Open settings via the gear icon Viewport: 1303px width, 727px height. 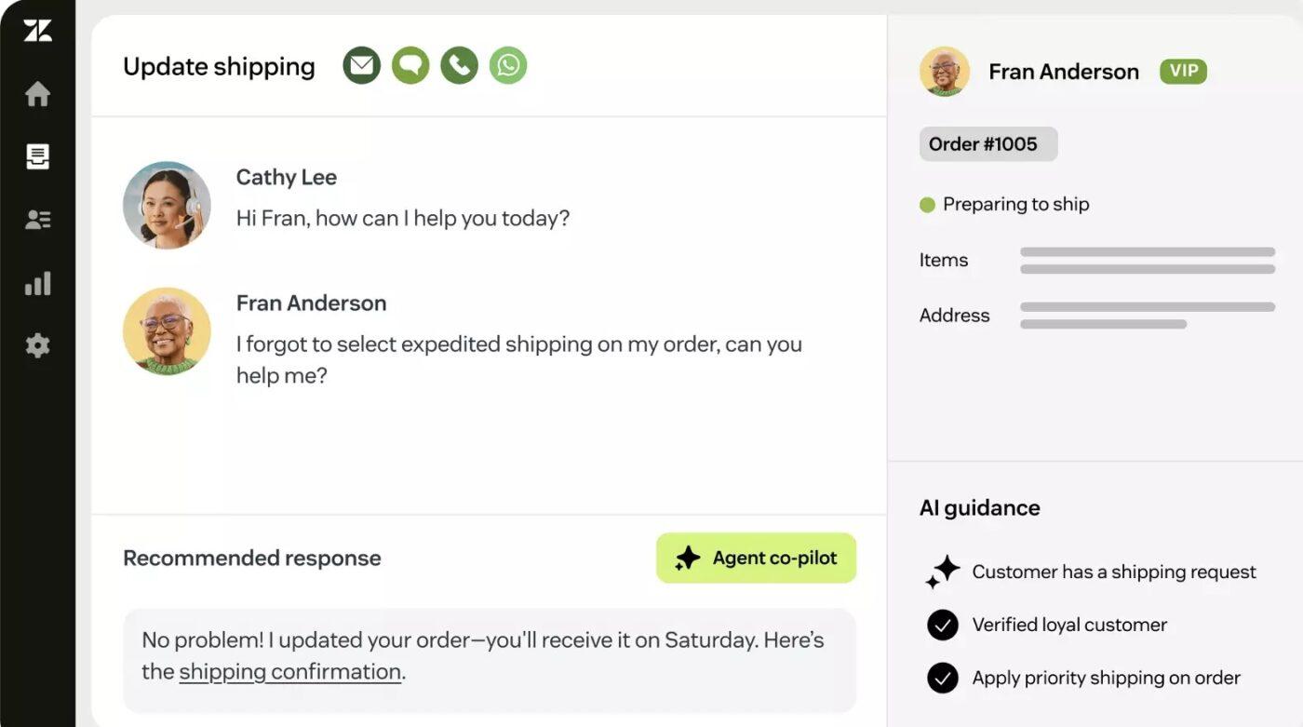coord(37,345)
